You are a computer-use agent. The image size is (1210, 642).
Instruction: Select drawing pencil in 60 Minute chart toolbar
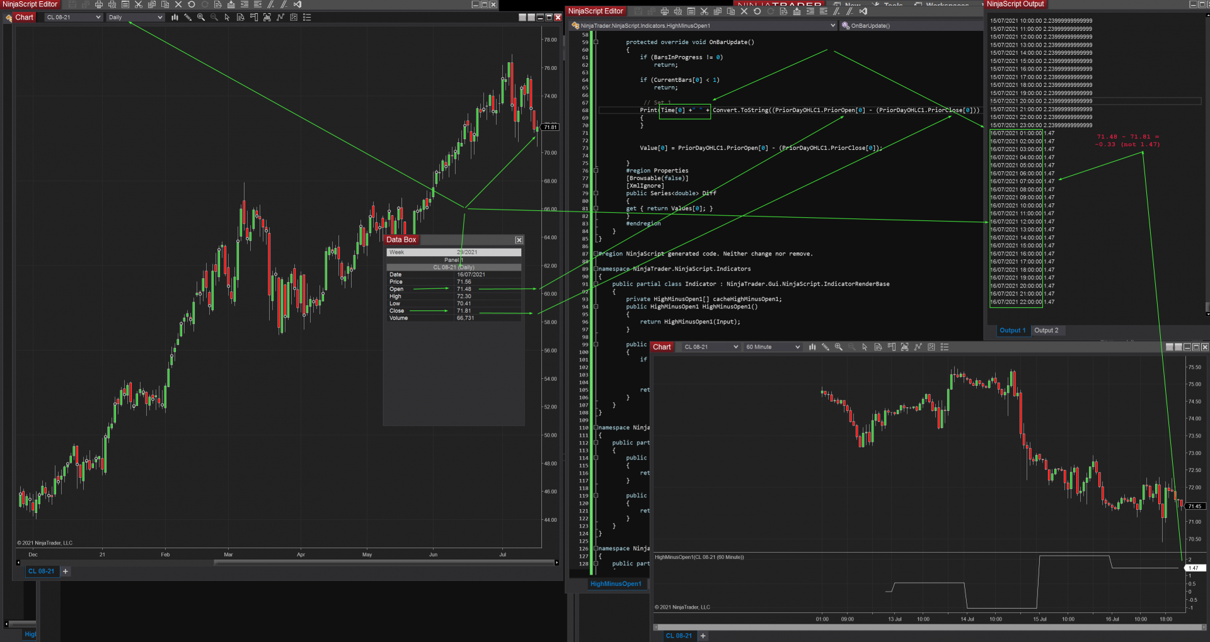[826, 347]
